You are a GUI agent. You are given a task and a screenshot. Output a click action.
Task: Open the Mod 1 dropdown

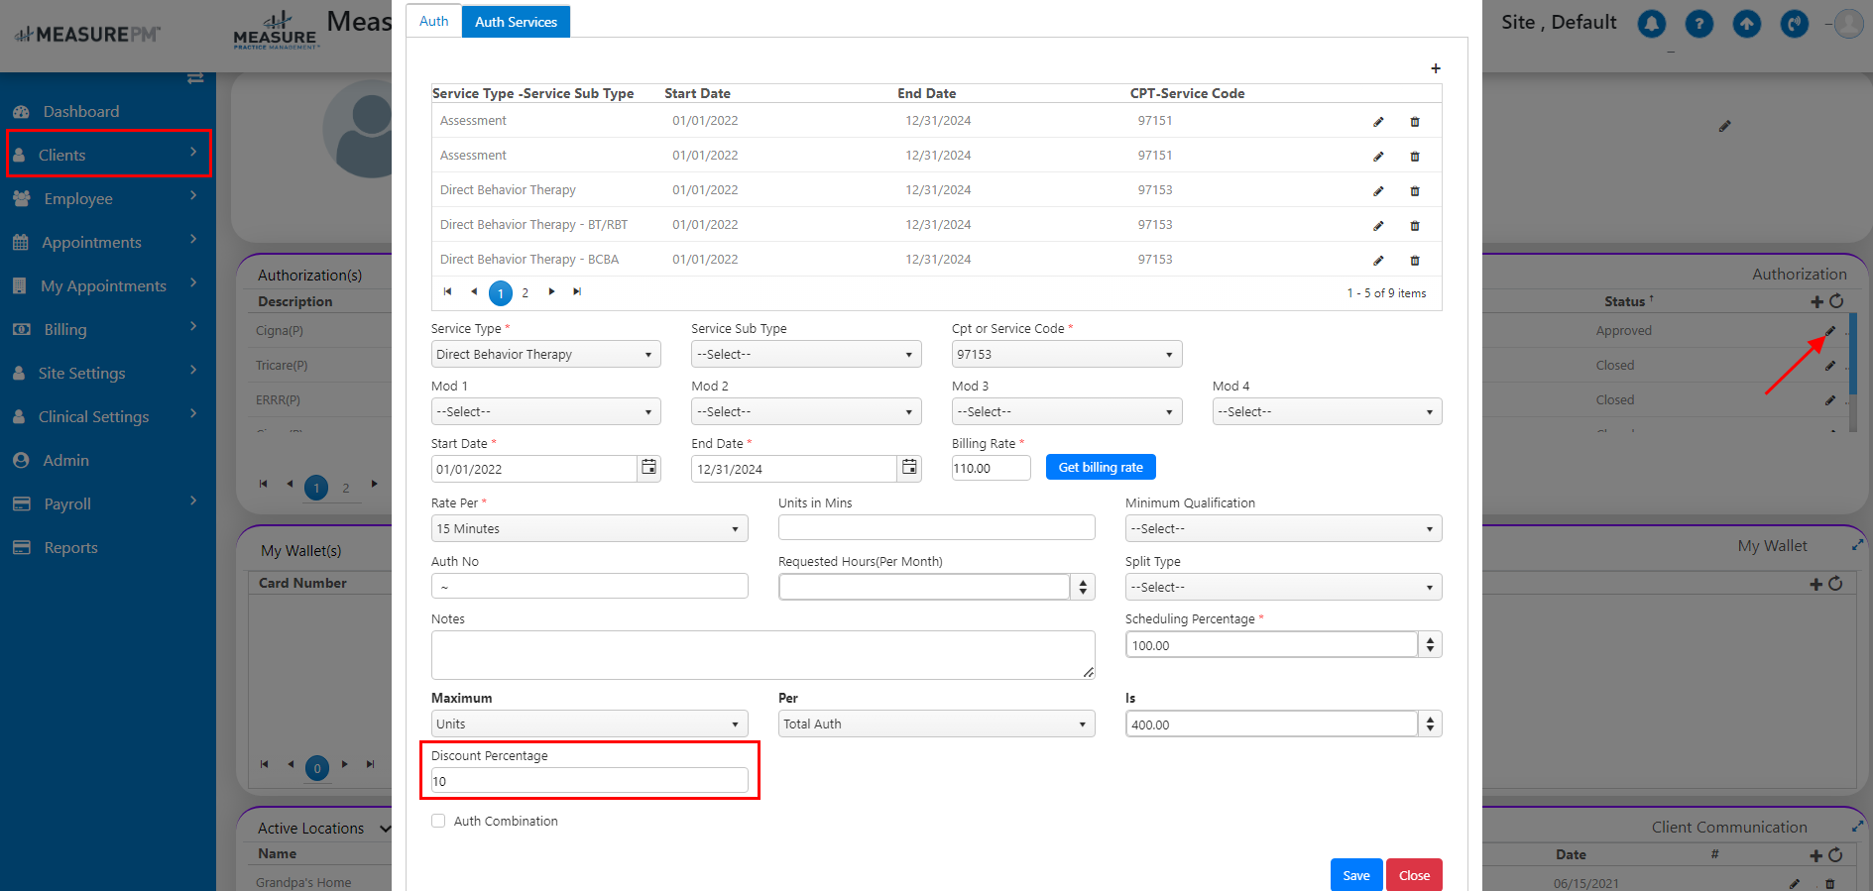pos(545,411)
